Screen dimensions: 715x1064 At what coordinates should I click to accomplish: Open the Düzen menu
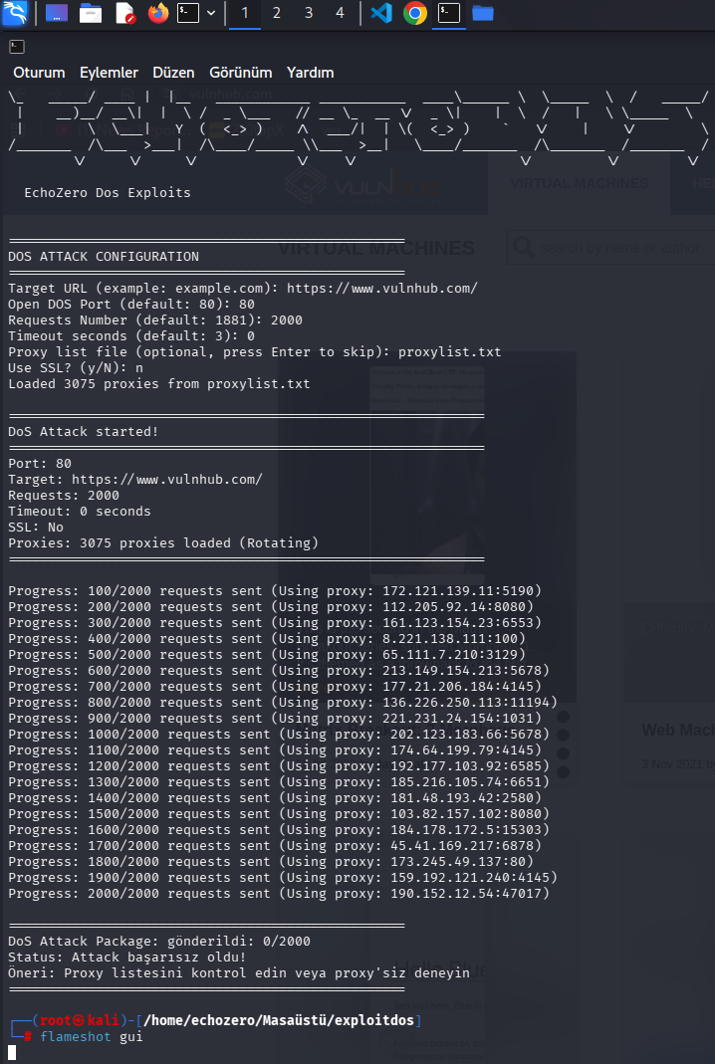[174, 73]
